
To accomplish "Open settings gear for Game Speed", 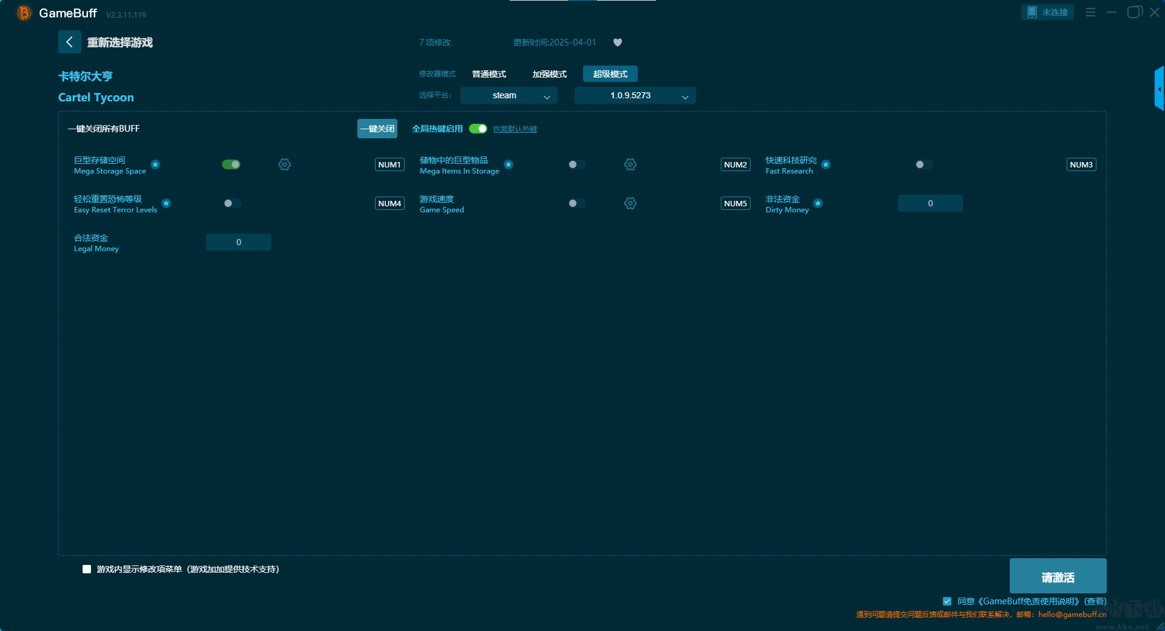I will pos(630,203).
